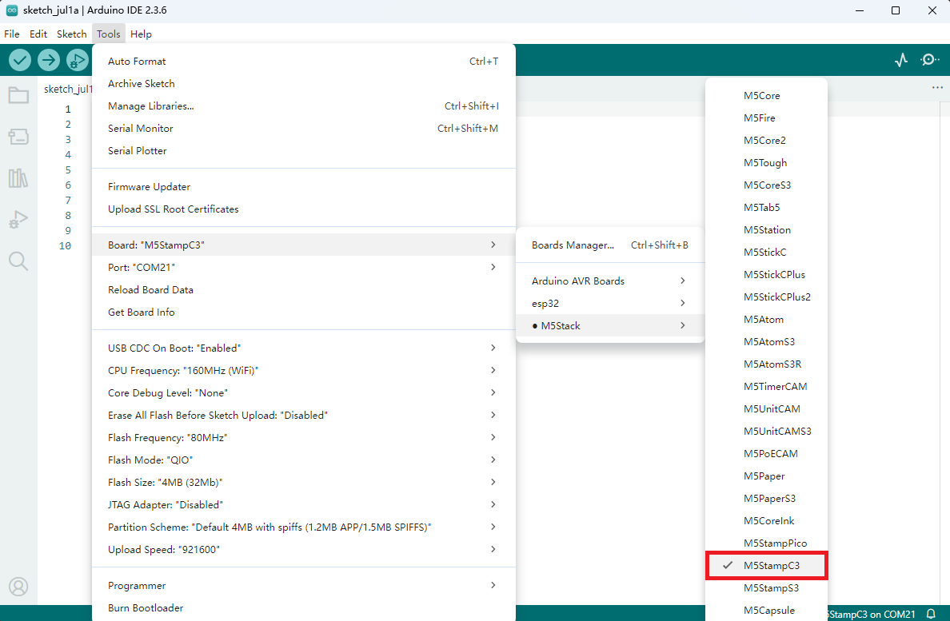Select the M5CoreS3 board

click(766, 185)
